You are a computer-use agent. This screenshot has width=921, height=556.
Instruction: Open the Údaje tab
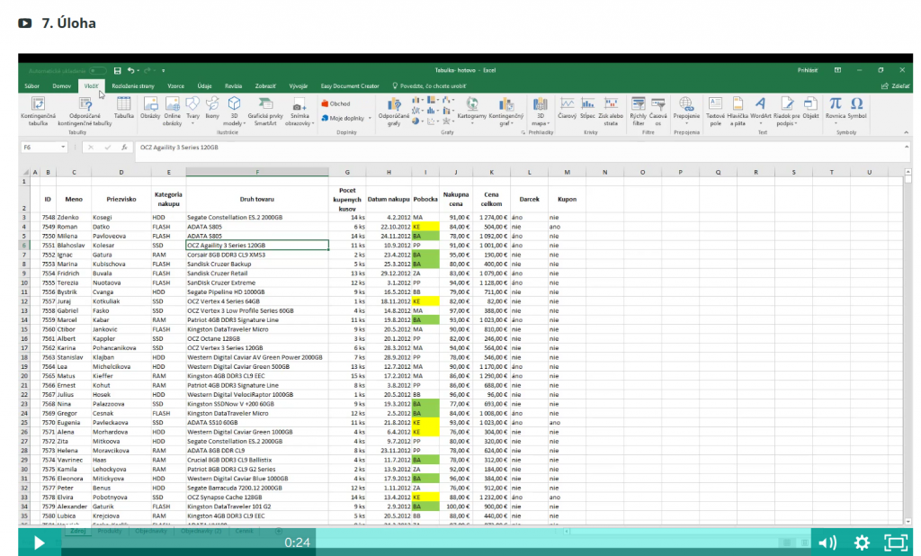(204, 85)
